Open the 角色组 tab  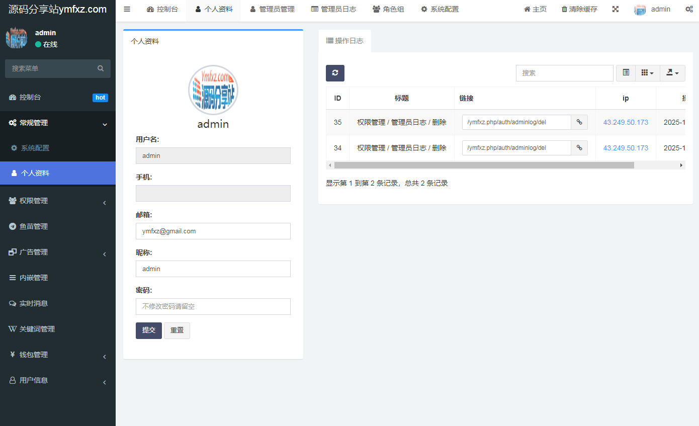388,9
